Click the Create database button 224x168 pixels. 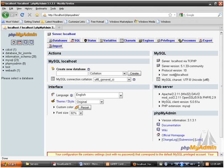pos(134,73)
